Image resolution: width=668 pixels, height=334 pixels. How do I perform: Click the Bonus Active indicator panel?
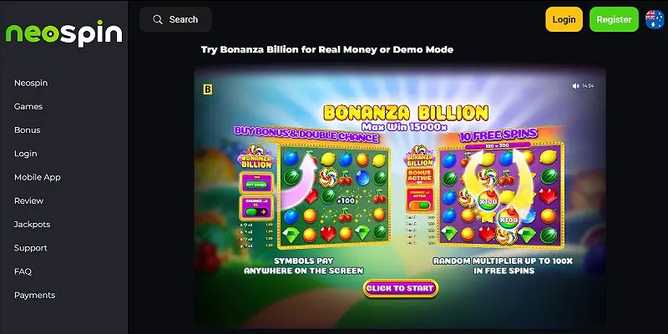[420, 176]
